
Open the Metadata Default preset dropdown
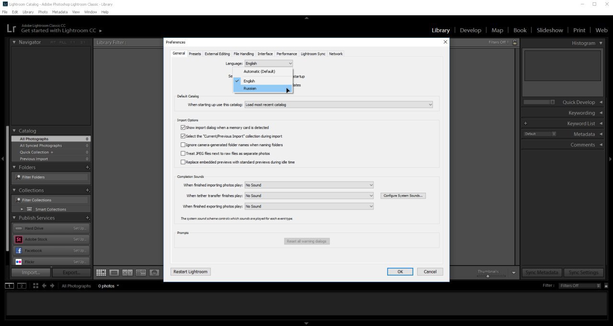[x=539, y=134]
